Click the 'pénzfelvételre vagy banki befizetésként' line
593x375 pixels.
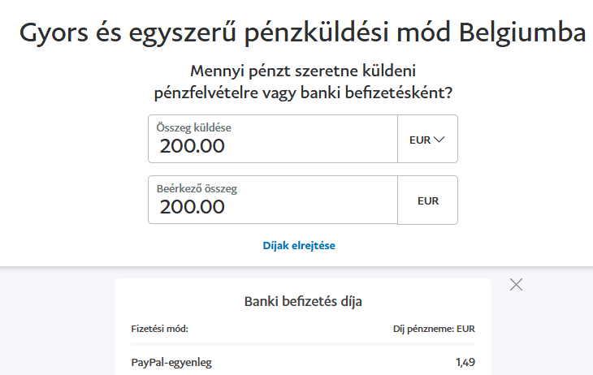tap(302, 93)
